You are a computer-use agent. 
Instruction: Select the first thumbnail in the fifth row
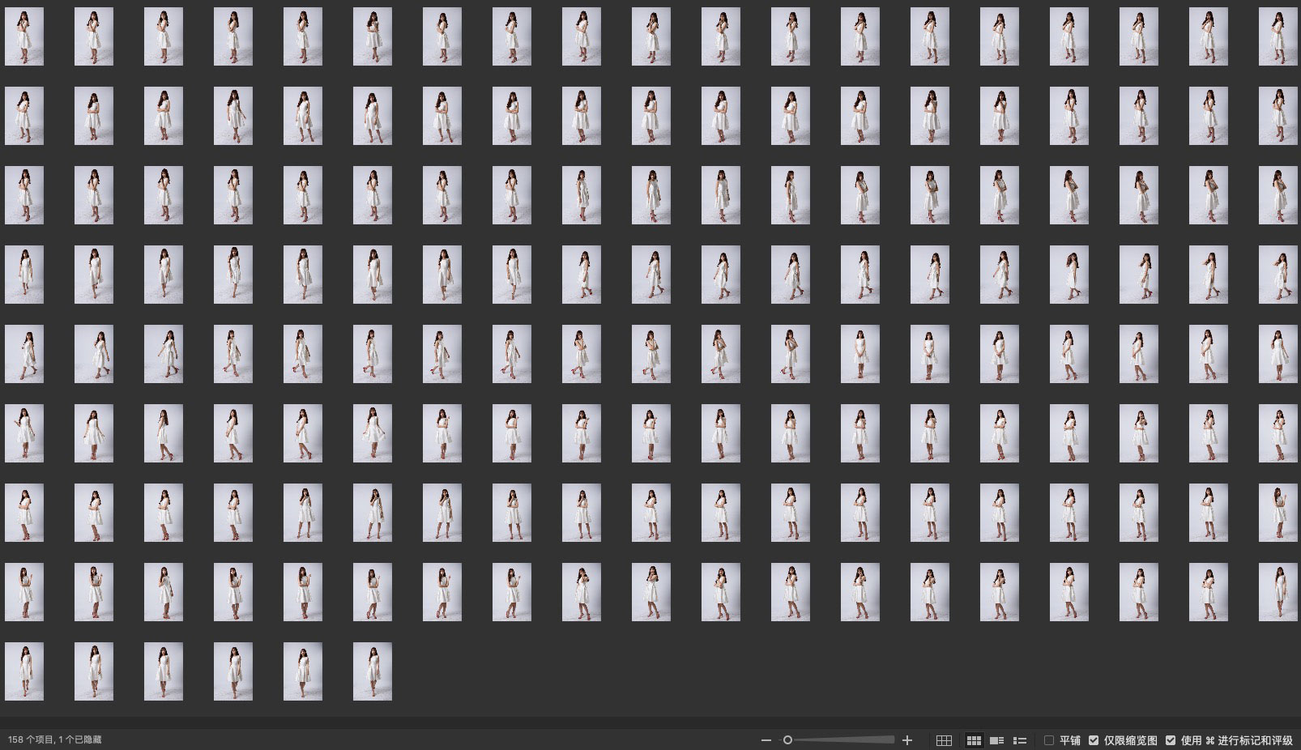(x=24, y=354)
